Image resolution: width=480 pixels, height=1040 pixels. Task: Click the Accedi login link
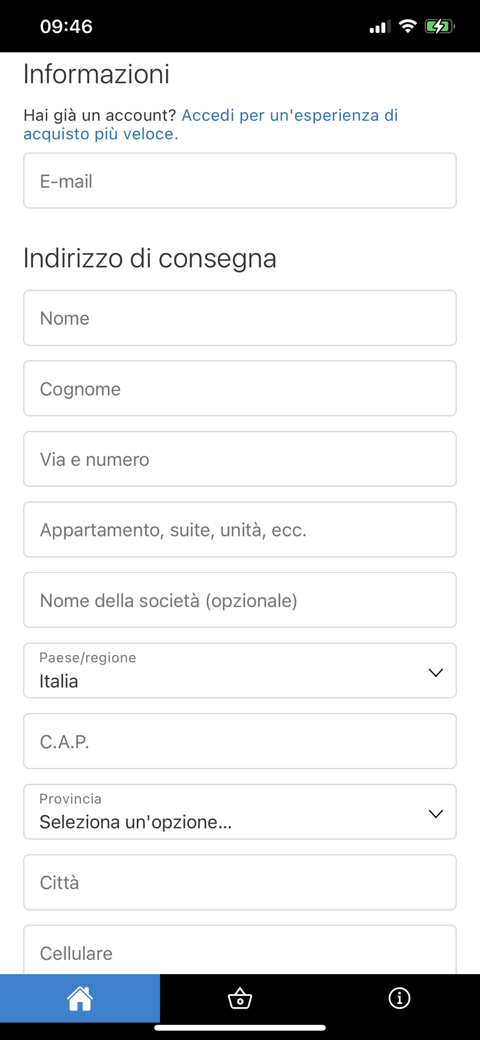pos(289,115)
